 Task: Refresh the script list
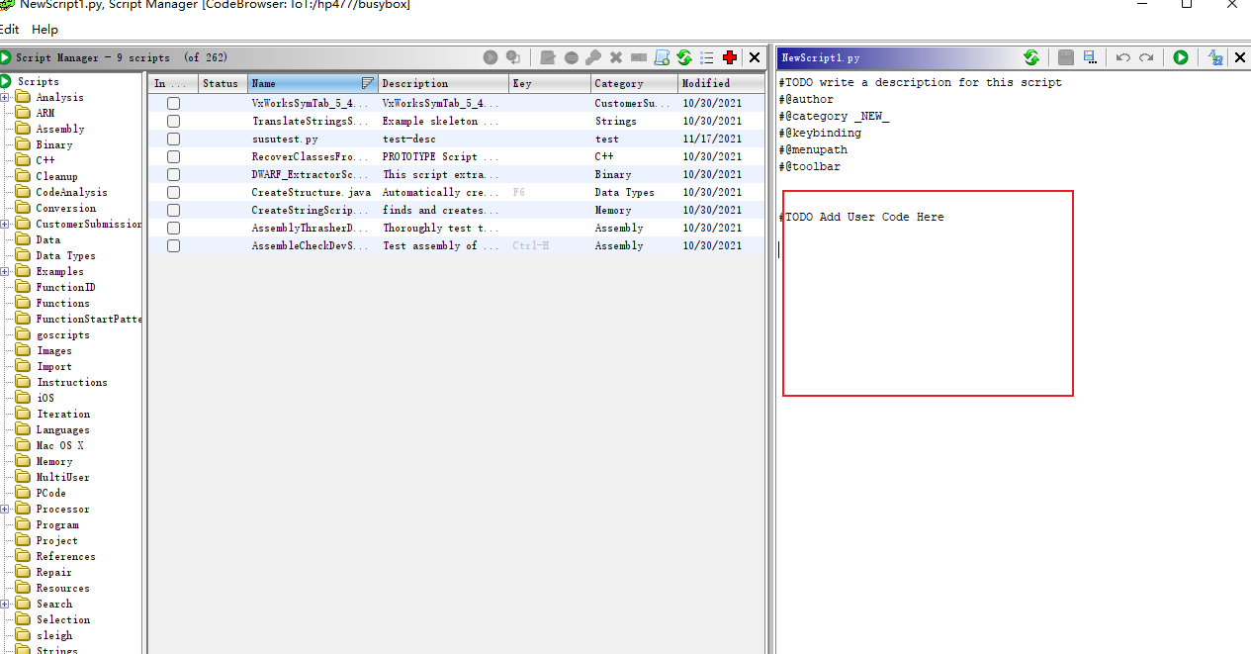coord(684,57)
